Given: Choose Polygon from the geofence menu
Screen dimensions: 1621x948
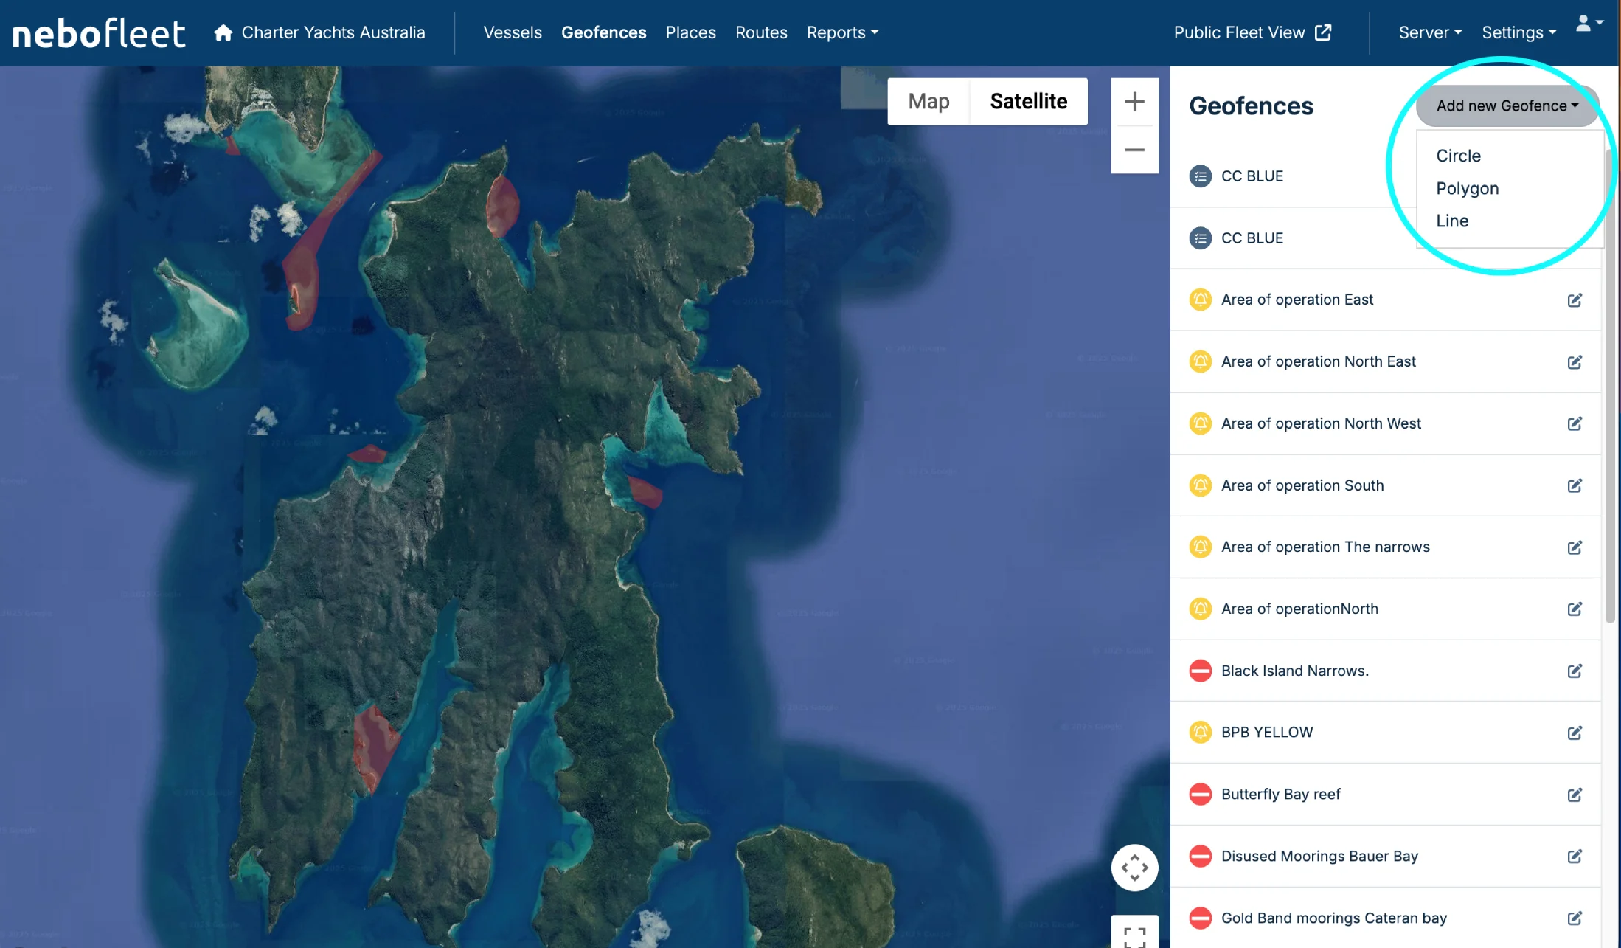Looking at the screenshot, I should (1467, 189).
